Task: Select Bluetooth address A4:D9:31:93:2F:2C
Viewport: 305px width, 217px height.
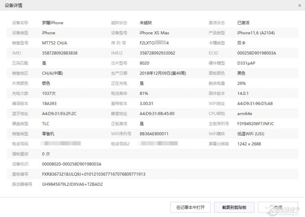Action: [x=59, y=114]
